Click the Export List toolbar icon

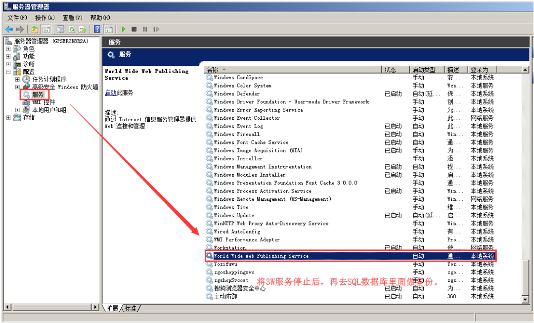tap(83, 29)
